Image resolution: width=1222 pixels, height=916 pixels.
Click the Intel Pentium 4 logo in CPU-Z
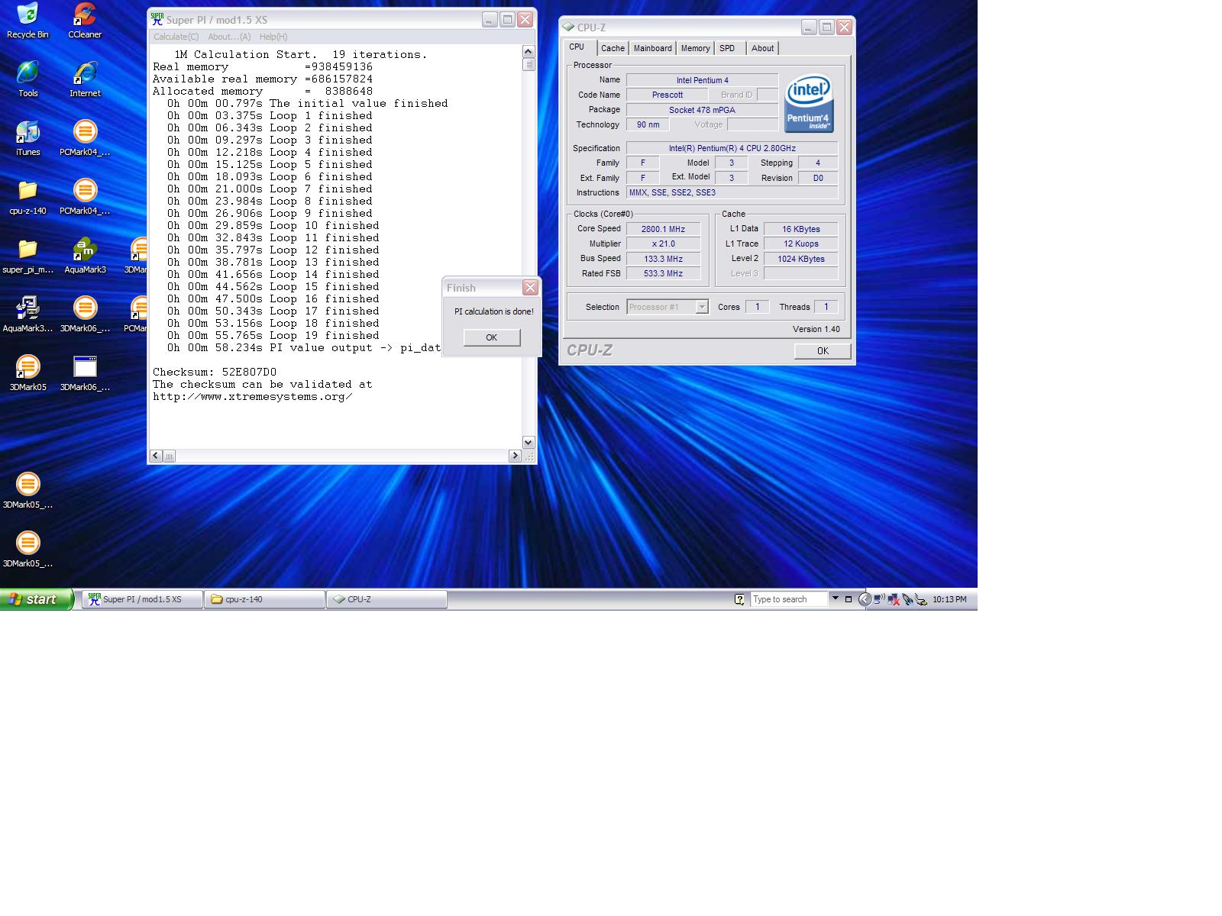[x=809, y=103]
